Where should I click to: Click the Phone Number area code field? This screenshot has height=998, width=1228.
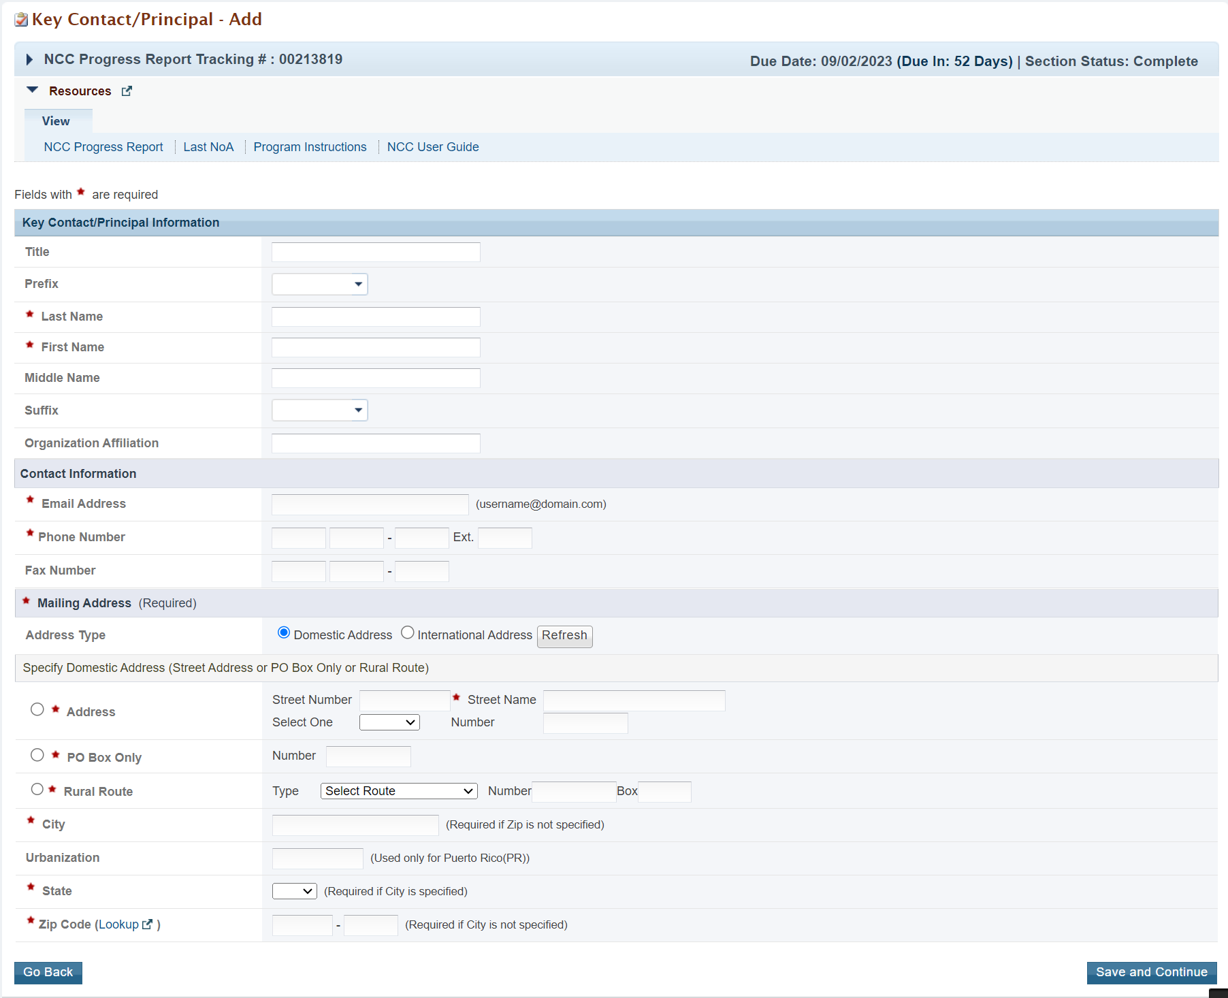tap(299, 538)
